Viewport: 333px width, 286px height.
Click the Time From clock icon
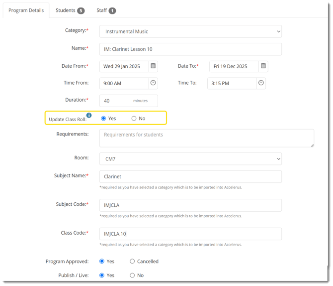tap(153, 83)
